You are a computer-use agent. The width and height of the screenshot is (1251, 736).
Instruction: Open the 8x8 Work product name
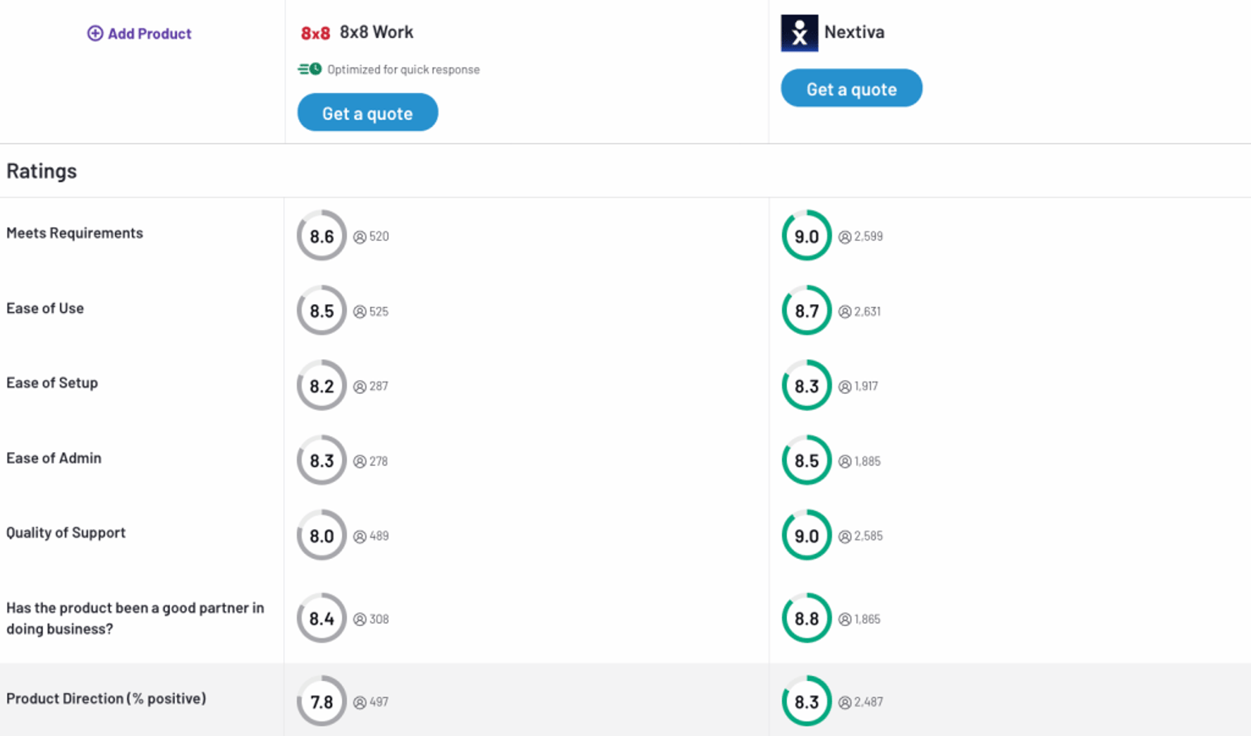coord(376,32)
